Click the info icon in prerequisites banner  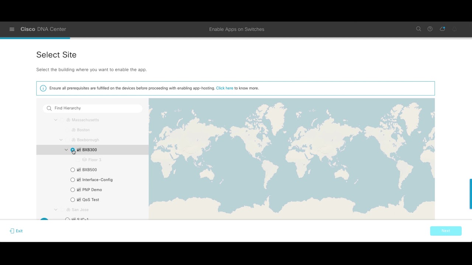coord(43,88)
